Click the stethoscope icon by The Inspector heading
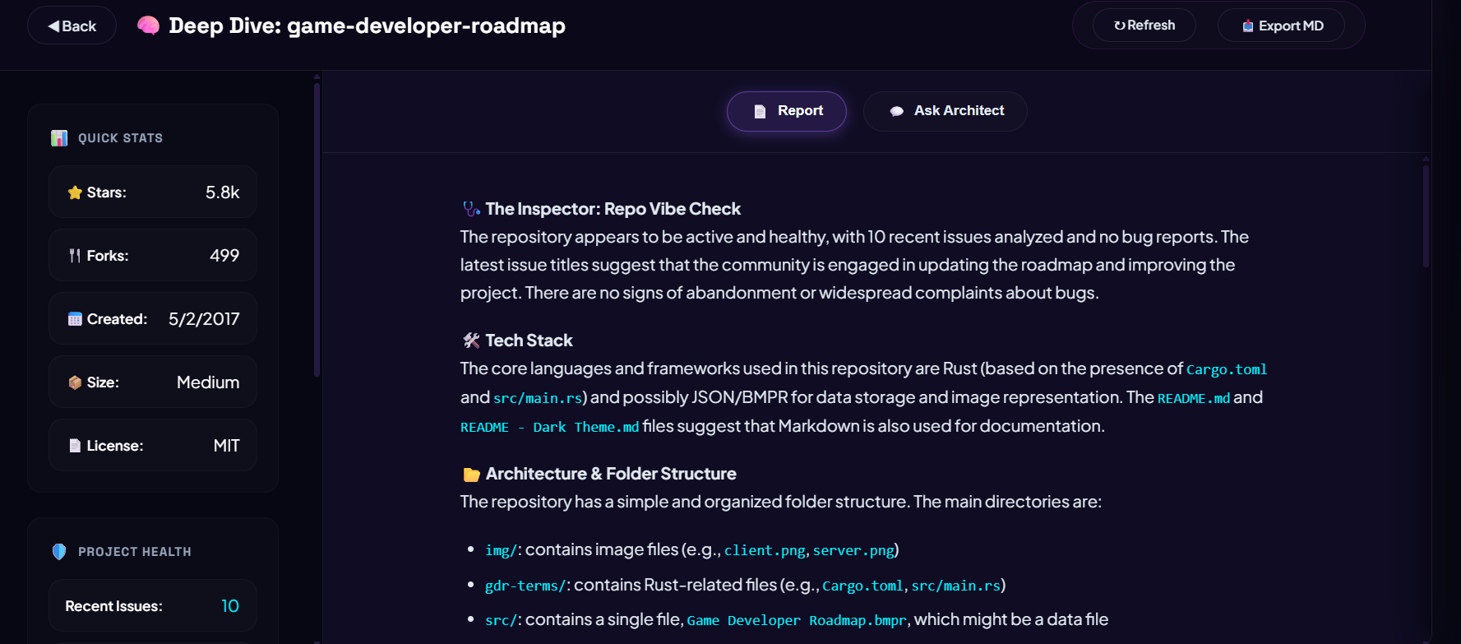The width and height of the screenshot is (1461, 644). [x=471, y=209]
